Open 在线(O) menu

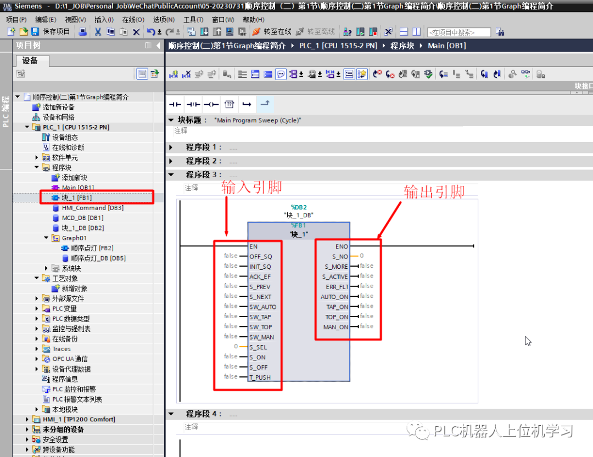pos(133,20)
